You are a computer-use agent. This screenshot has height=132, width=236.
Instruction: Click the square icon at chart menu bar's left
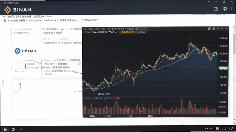pos(85,29)
